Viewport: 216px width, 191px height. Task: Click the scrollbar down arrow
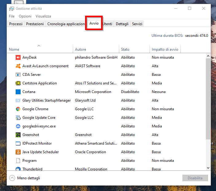pos(208,168)
